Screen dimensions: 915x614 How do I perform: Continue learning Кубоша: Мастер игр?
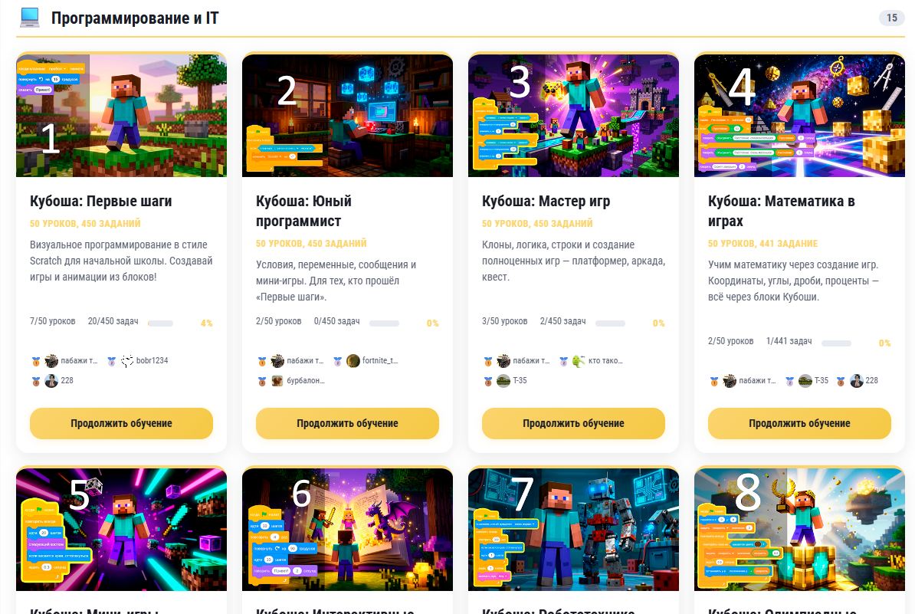click(573, 423)
